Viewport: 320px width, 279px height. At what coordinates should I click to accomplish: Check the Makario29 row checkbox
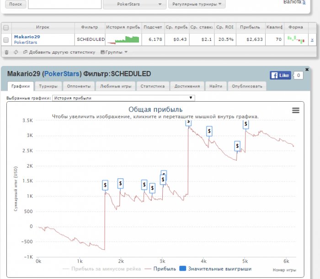(x=6, y=40)
